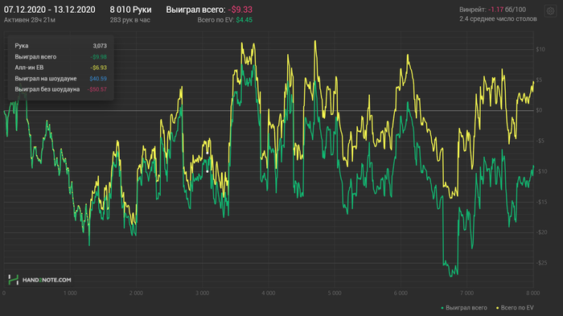Viewport: 563px width, 316px height.
Task: Click the date range 07.12.2020 - 13.12.2020
Action: (x=50, y=10)
